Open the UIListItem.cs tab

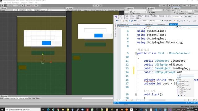tap(161, 24)
